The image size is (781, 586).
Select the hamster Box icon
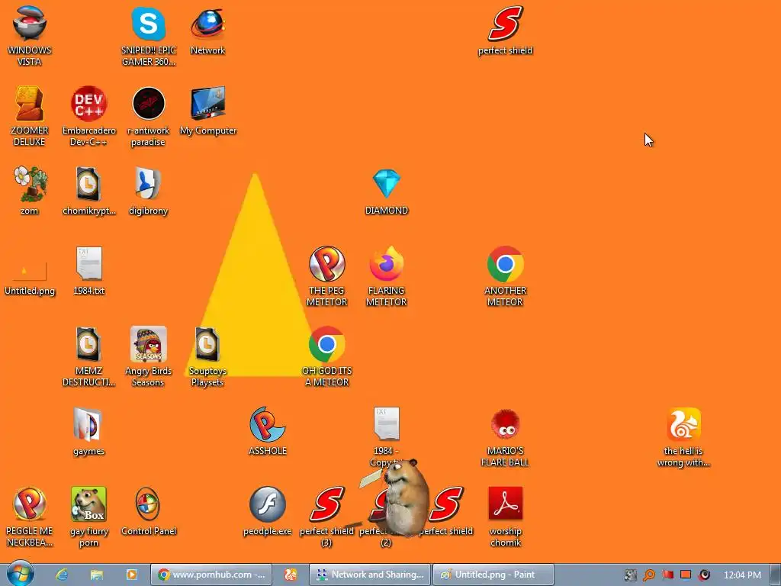[88, 517]
